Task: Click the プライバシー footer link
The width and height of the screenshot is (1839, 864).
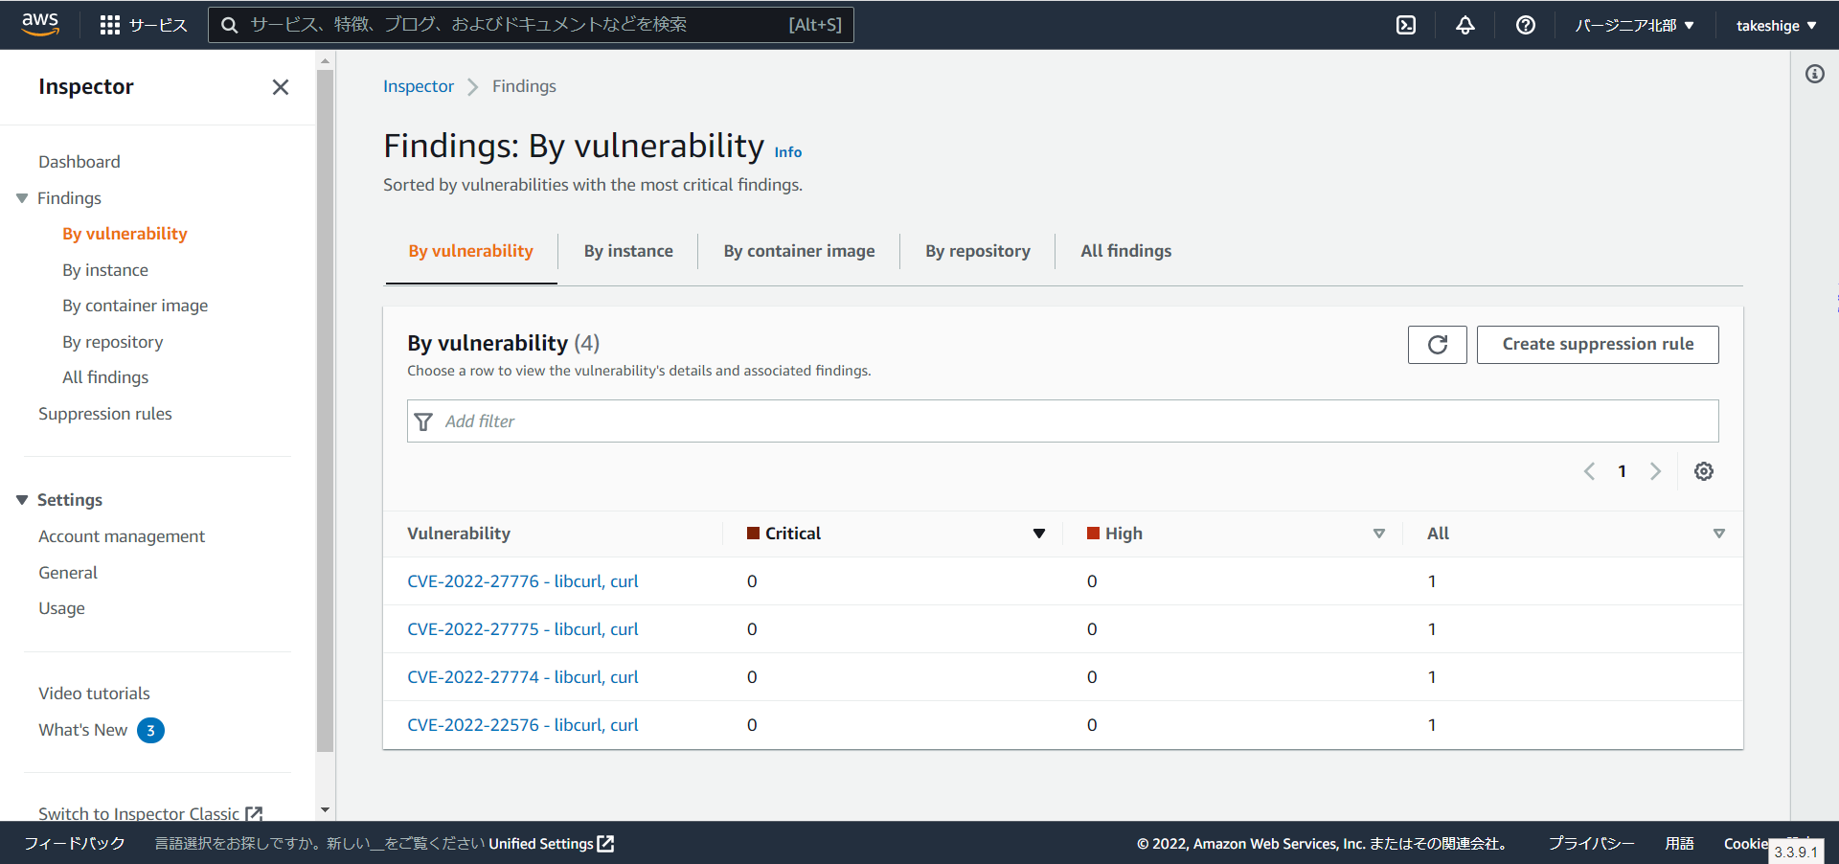Action: [x=1591, y=844]
